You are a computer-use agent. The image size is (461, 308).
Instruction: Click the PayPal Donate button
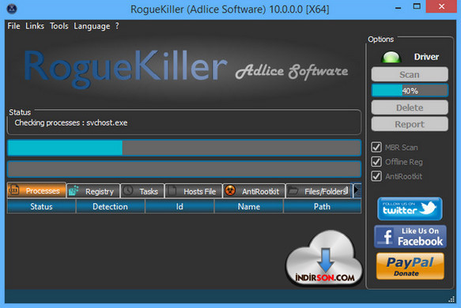[x=410, y=266]
